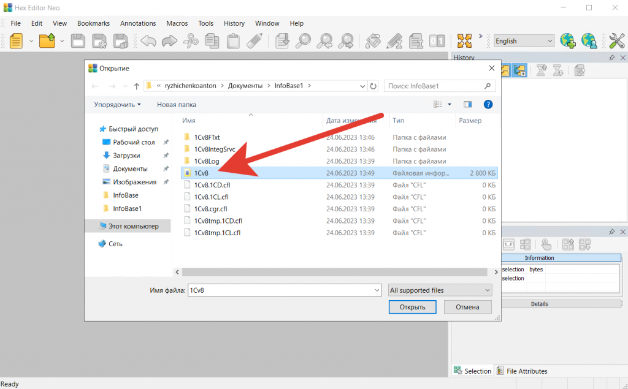Viewport: 628px width, 389px height.
Task: Click the Save All stacked floppy icon
Action: pos(121,41)
